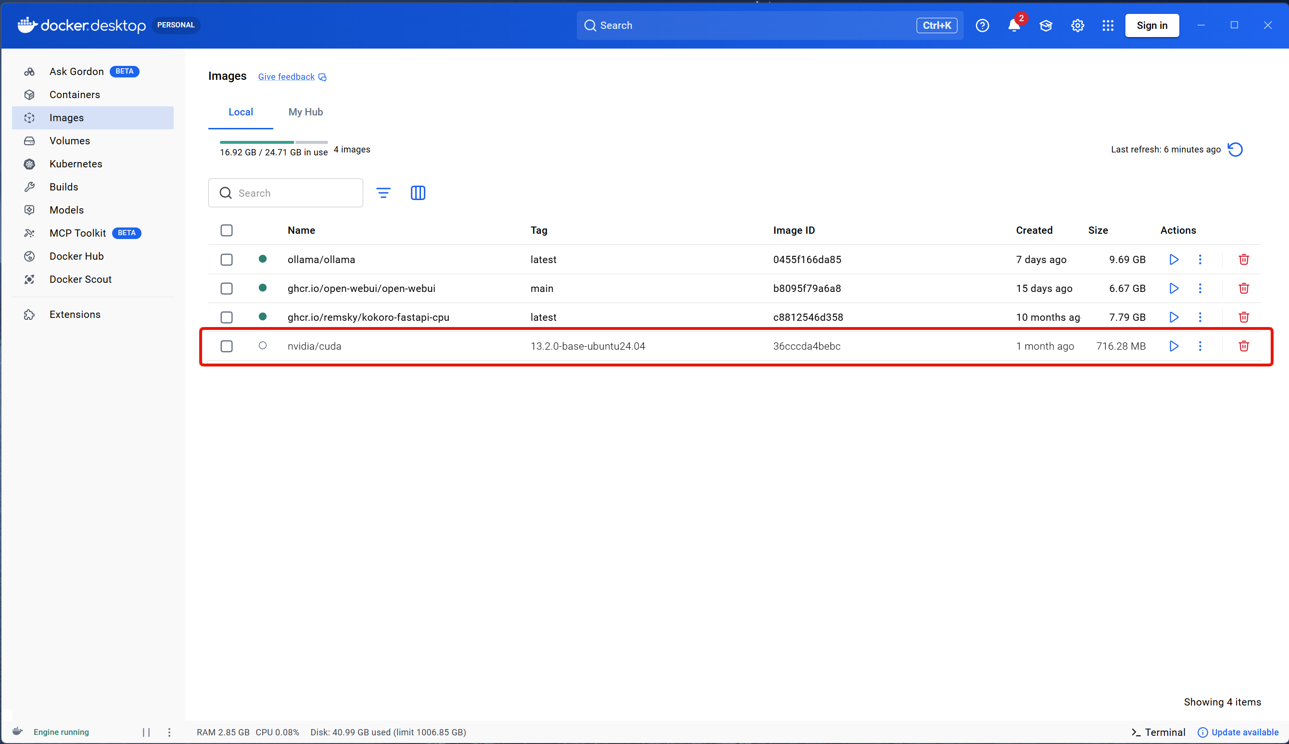
Task: Refresh the images list
Action: (x=1235, y=150)
